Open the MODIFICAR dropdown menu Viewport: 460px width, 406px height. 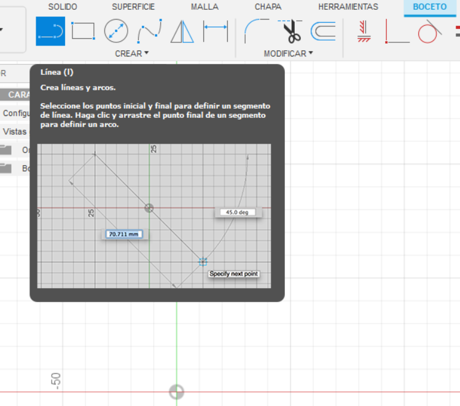(x=289, y=53)
